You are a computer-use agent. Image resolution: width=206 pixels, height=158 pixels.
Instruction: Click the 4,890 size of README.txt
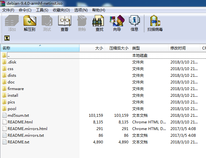[98, 142]
